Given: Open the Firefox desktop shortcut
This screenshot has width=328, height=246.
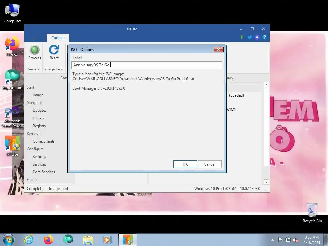Looking at the screenshot, I should pos(12,46).
